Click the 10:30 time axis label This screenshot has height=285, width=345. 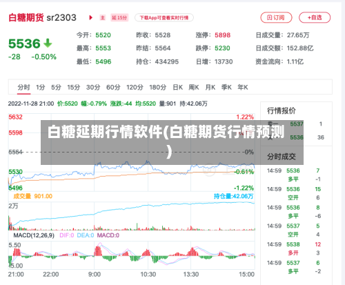(148, 274)
